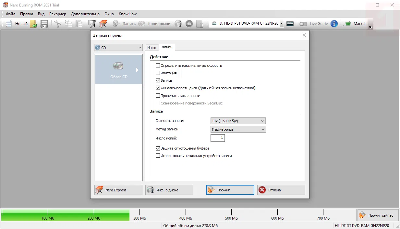
Task: Uncheck the Запись action checkbox
Action: (x=158, y=80)
